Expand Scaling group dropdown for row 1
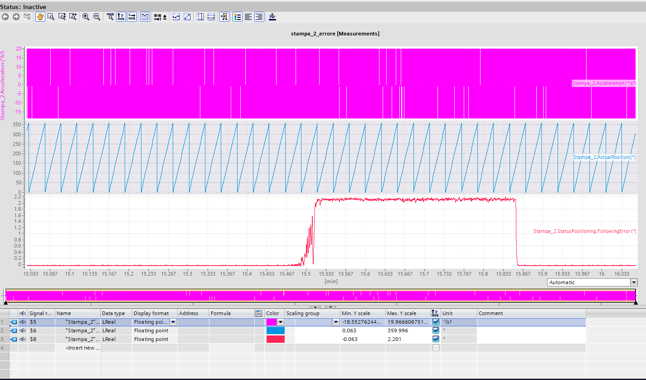 coord(335,322)
